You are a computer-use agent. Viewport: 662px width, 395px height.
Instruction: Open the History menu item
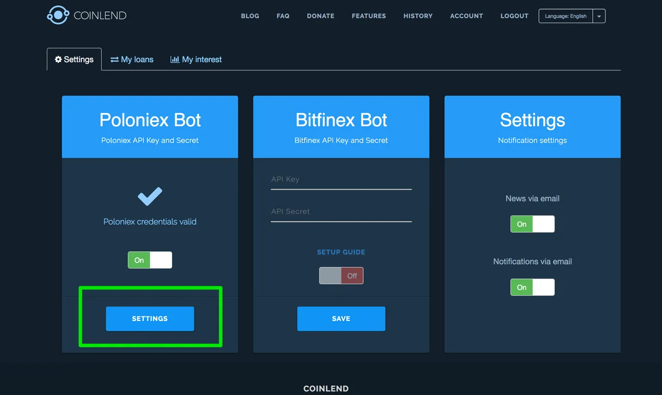418,16
